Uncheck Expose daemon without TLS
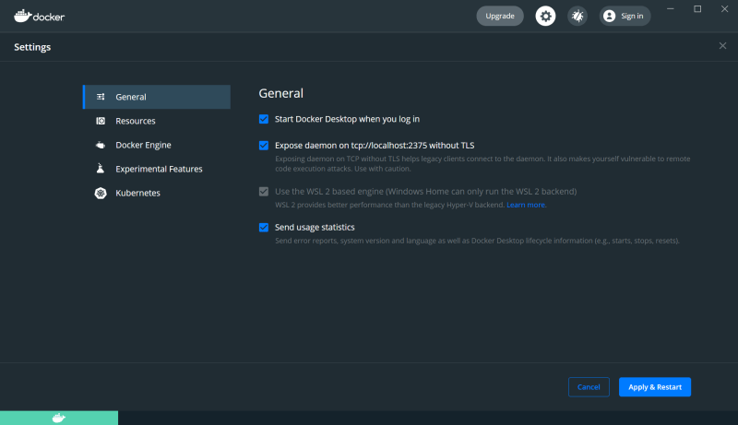This screenshot has height=425, width=738. pyautogui.click(x=264, y=146)
